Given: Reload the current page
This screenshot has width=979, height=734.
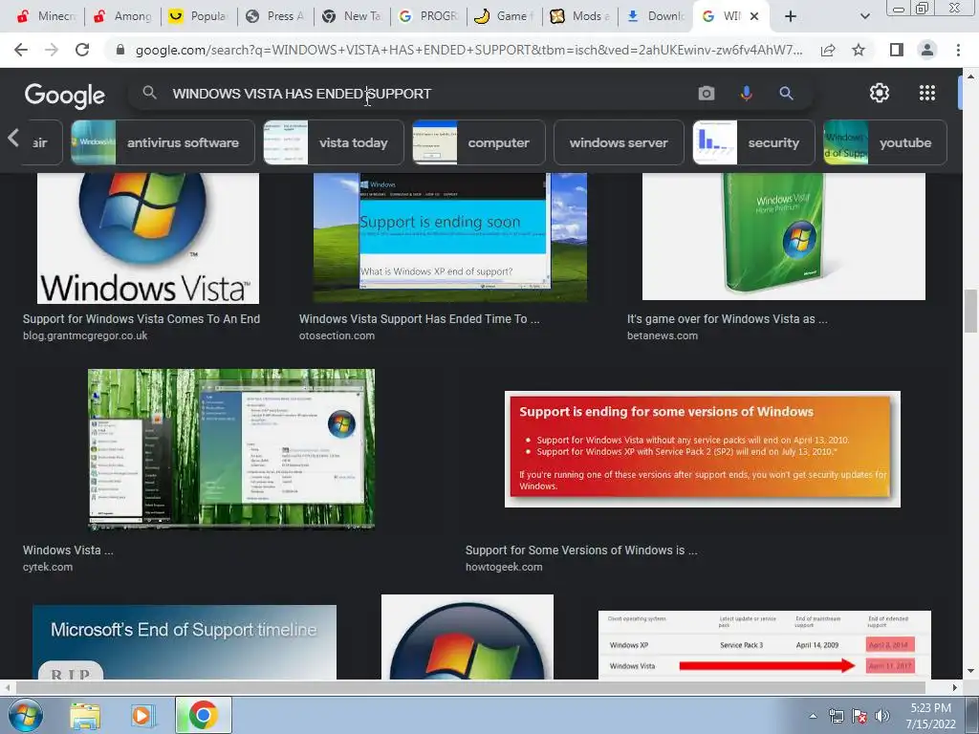Looking at the screenshot, I should tap(82, 50).
